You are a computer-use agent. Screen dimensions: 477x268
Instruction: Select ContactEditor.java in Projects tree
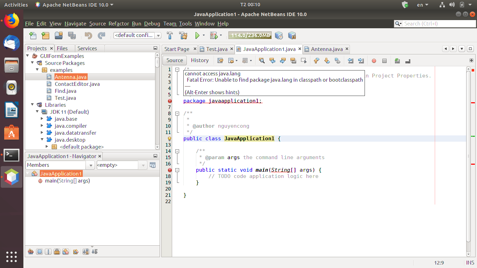tap(77, 84)
